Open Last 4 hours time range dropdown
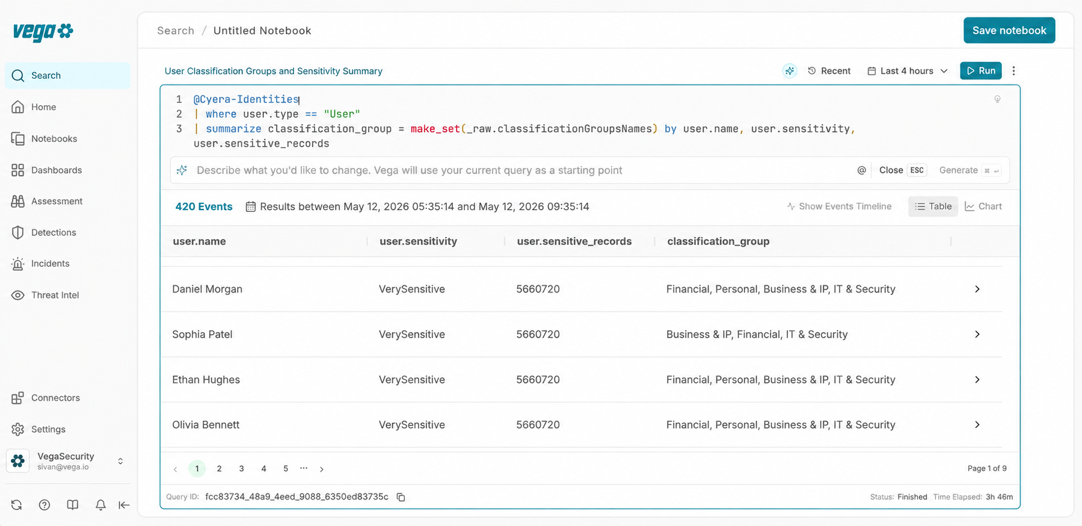This screenshot has height=526, width=1082. pyautogui.click(x=908, y=71)
